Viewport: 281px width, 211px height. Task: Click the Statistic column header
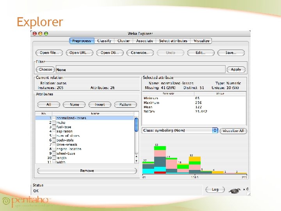pos(168,93)
